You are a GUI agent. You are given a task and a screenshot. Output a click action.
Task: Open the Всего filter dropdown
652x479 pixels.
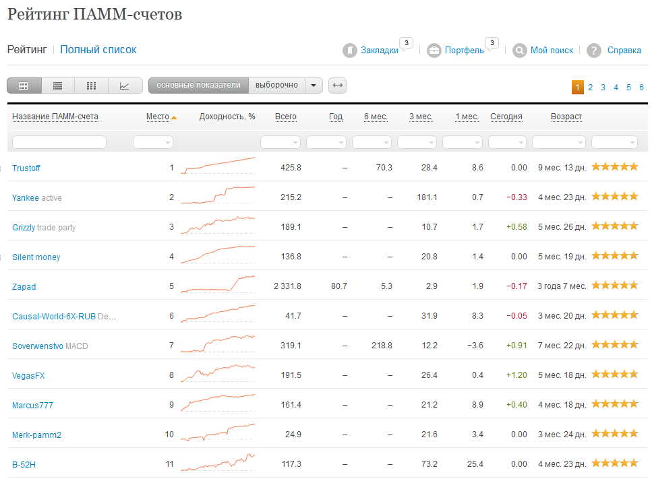280,142
